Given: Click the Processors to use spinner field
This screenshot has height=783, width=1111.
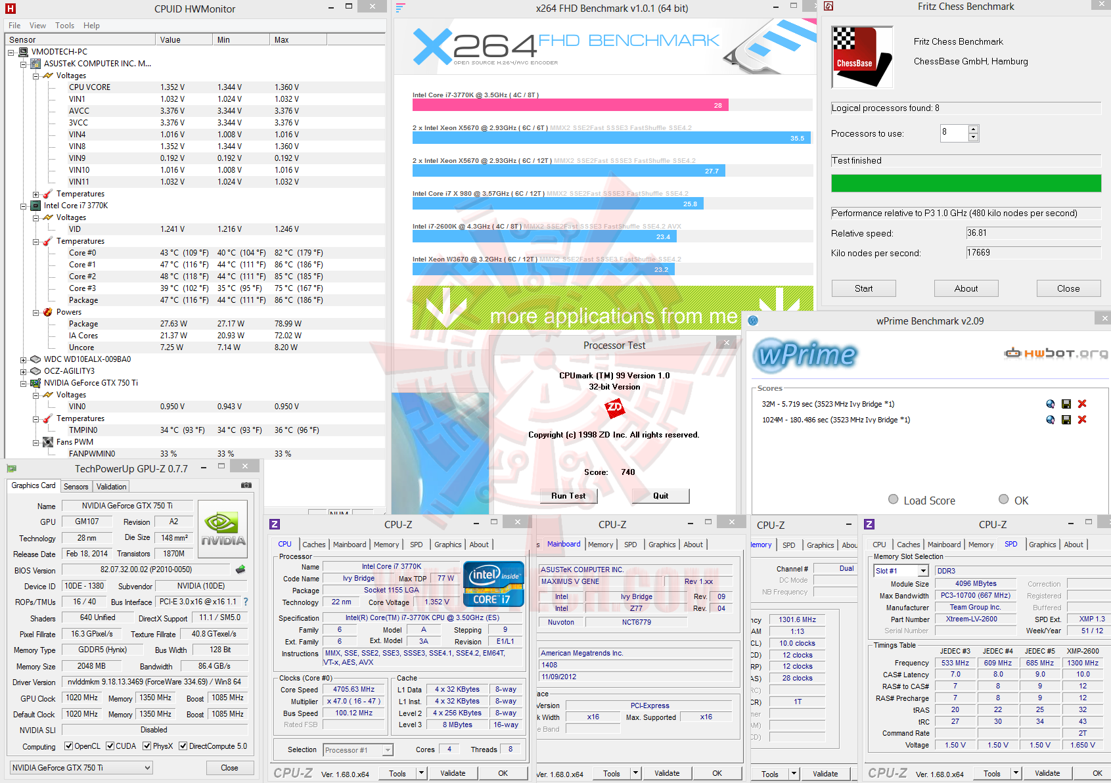Looking at the screenshot, I should (x=959, y=133).
